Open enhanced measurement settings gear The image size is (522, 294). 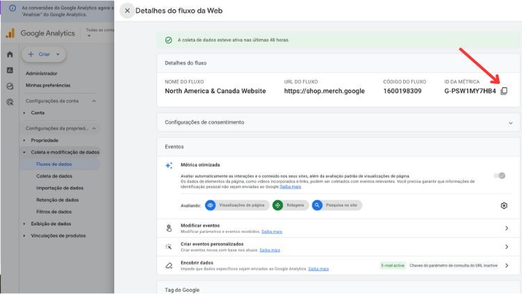point(504,206)
